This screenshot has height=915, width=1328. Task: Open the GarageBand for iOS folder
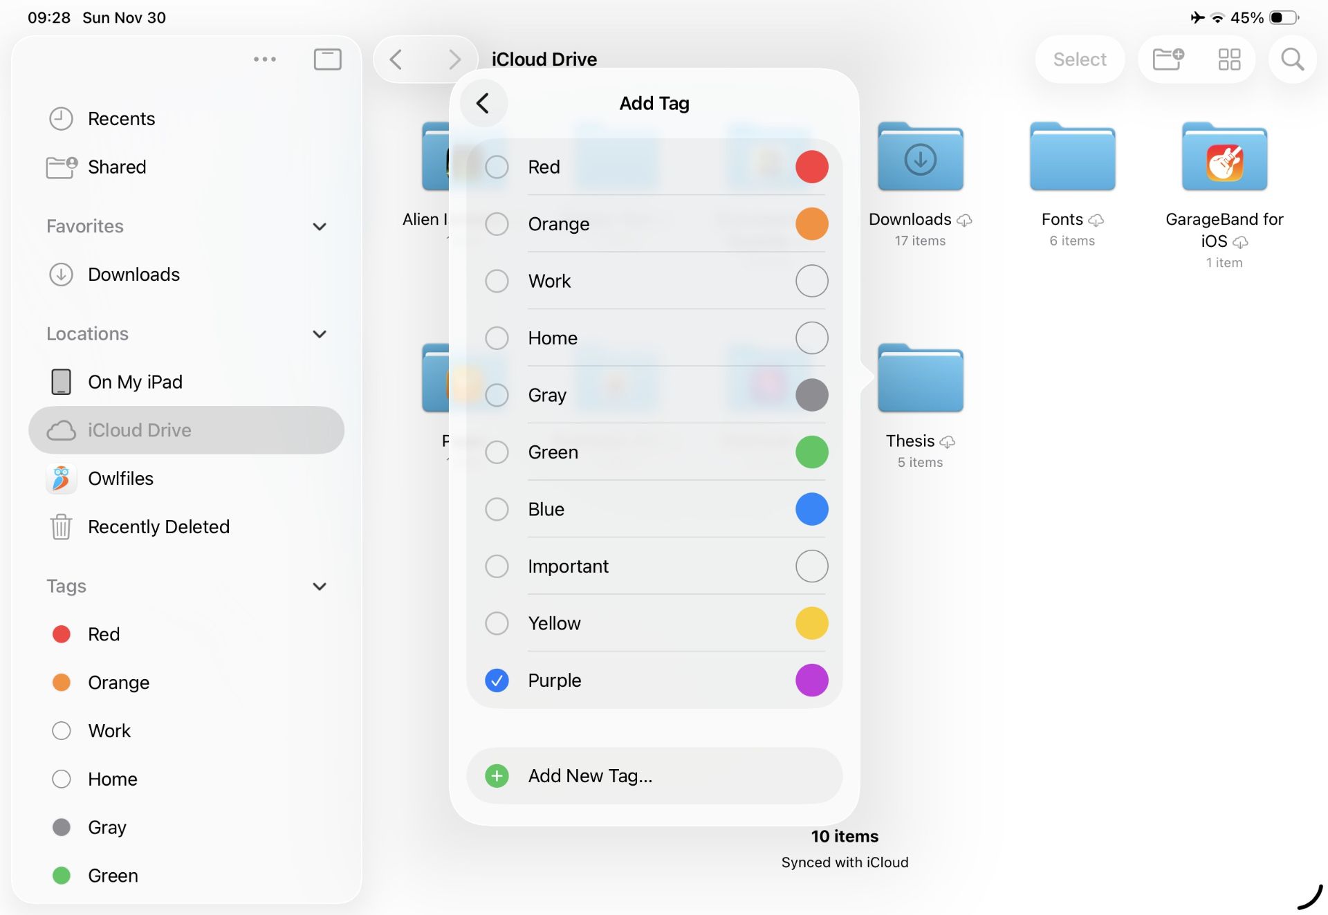[x=1224, y=156]
